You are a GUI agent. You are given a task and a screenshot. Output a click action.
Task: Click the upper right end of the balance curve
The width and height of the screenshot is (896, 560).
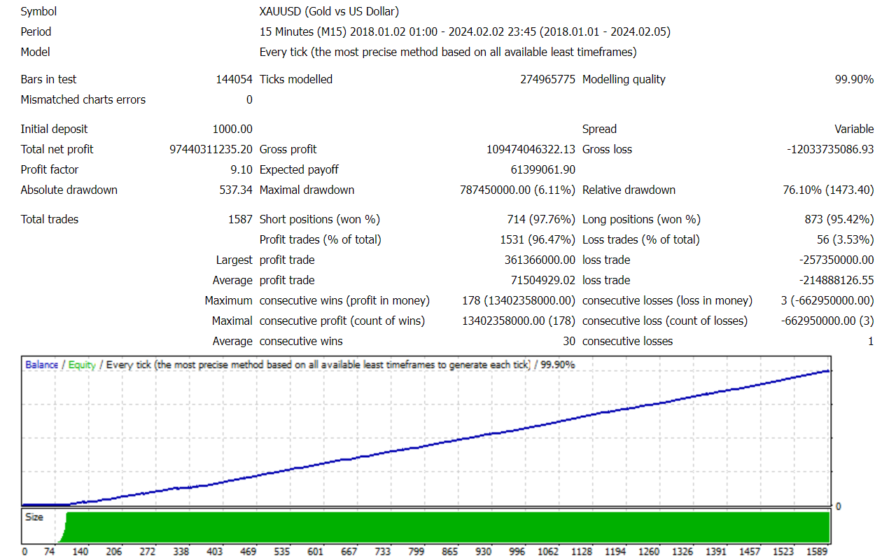tap(829, 371)
